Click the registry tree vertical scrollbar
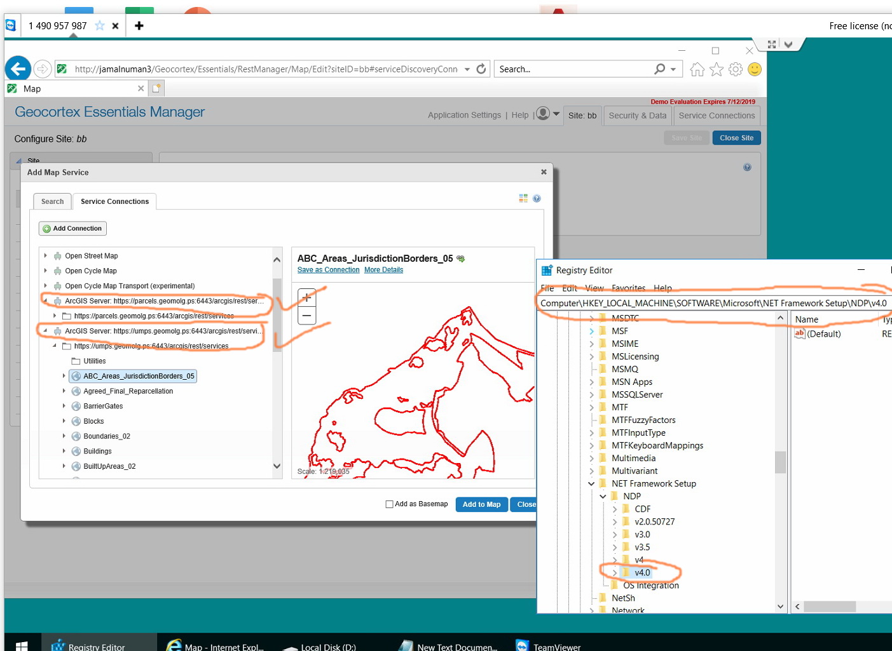This screenshot has height=651, width=892. [780, 463]
